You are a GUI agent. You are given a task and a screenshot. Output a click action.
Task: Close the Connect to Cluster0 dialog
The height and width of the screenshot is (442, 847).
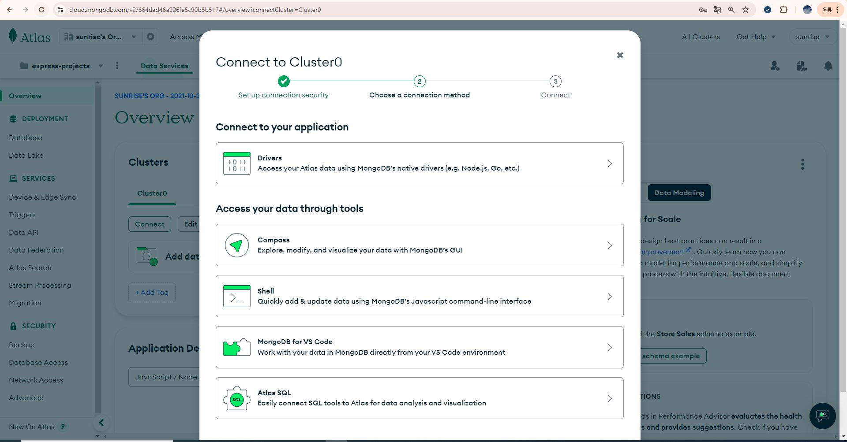[x=620, y=55]
